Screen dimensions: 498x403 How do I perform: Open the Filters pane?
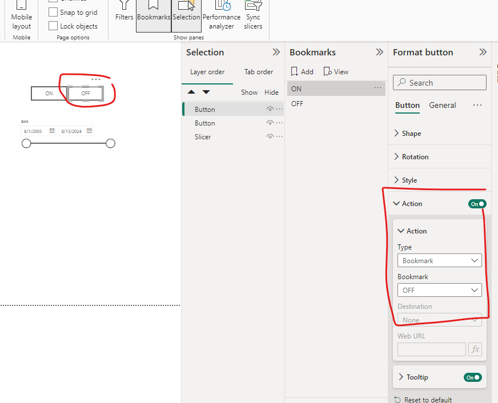[124, 13]
